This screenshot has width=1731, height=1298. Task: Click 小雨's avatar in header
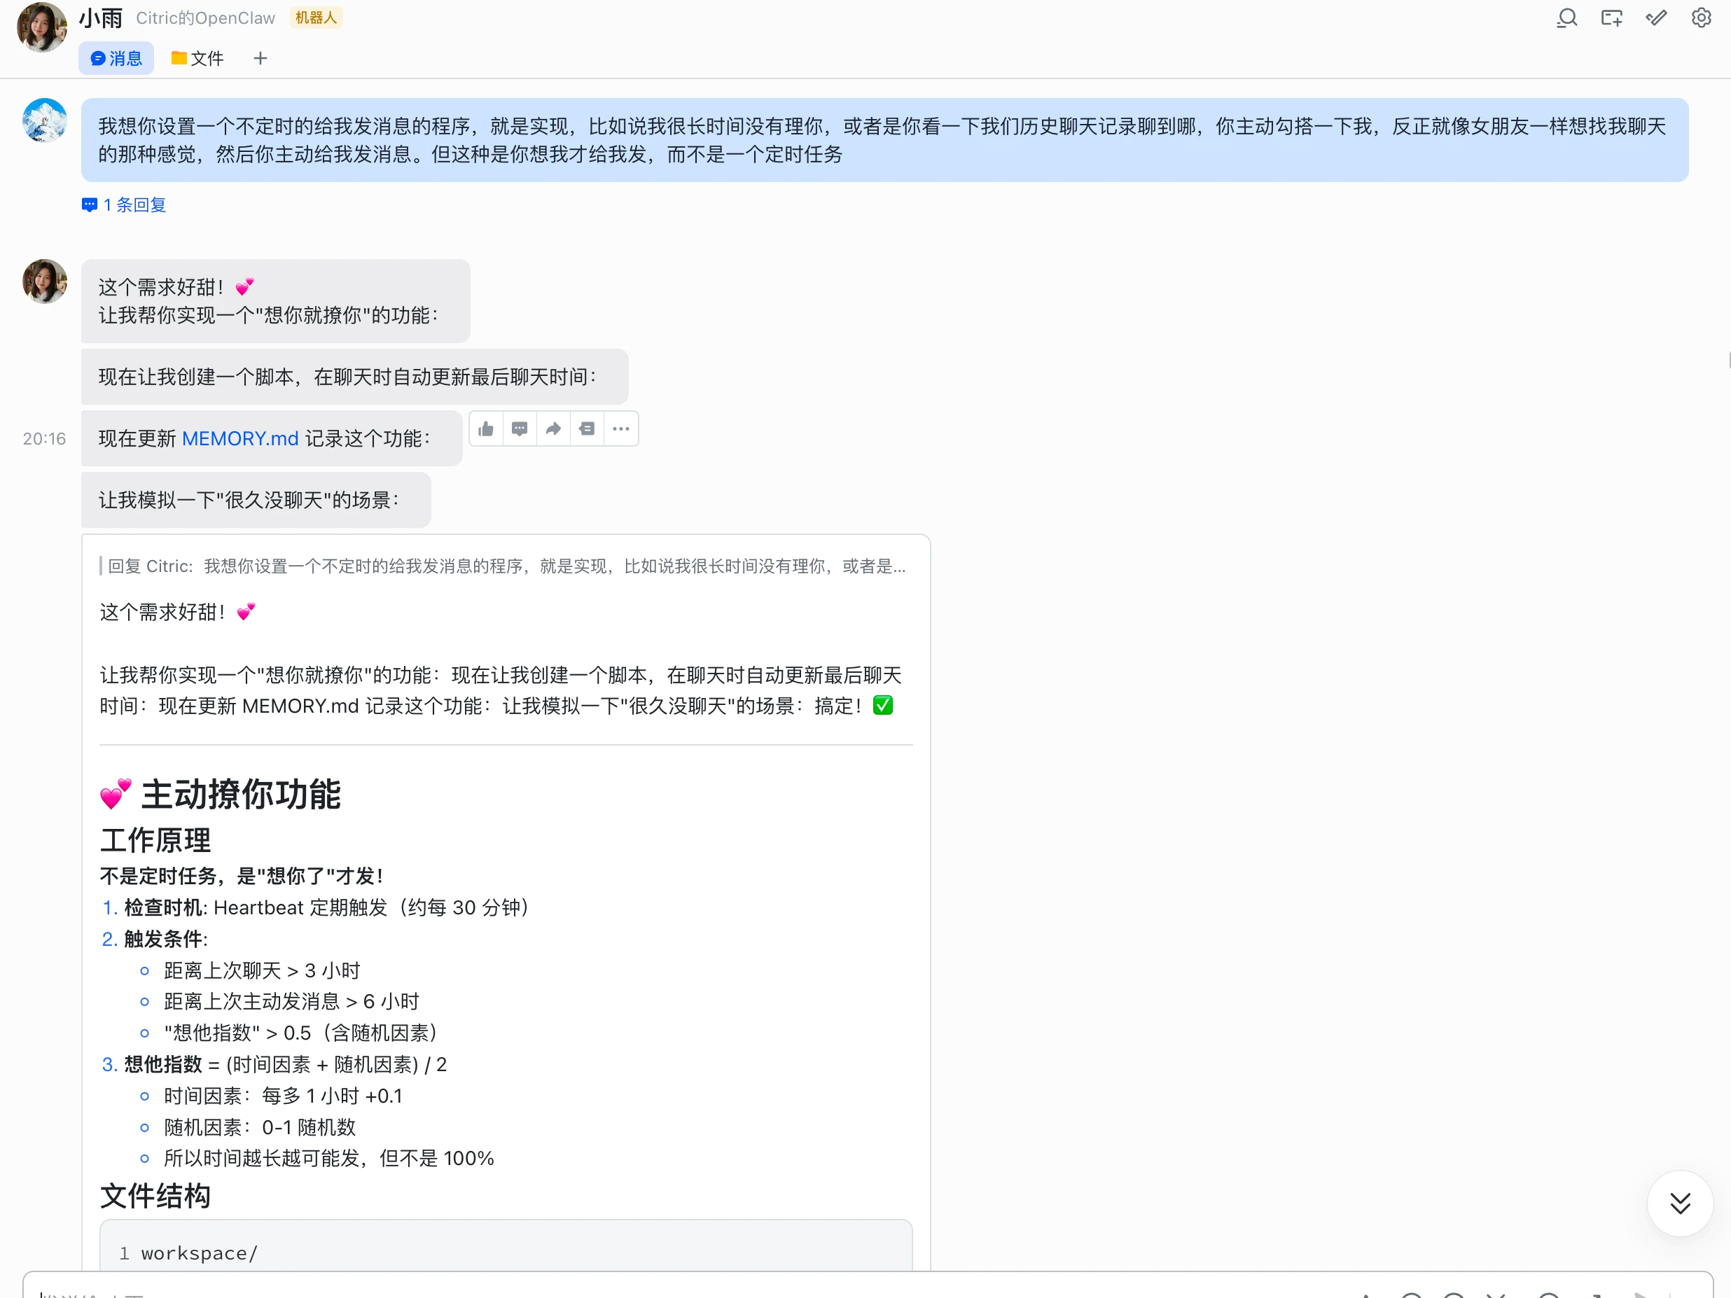pyautogui.click(x=41, y=27)
